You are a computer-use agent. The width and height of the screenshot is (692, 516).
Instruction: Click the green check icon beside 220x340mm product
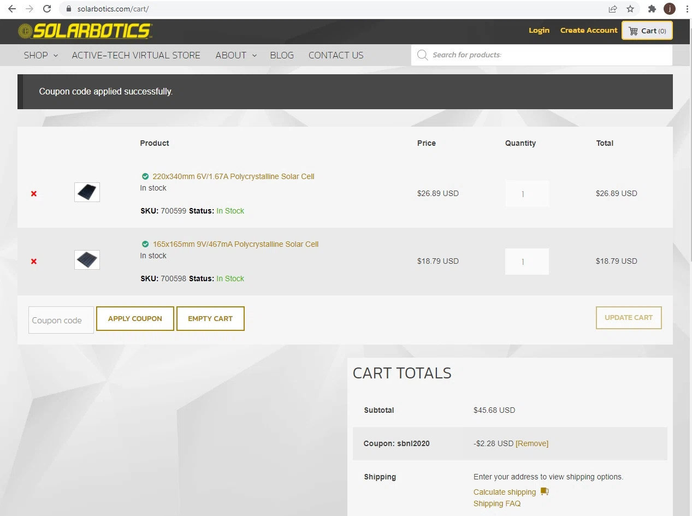[x=145, y=176]
